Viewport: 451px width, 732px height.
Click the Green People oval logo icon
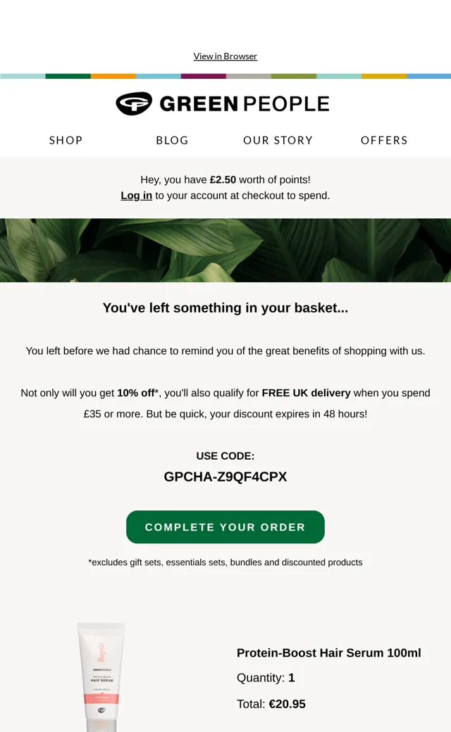pos(134,103)
